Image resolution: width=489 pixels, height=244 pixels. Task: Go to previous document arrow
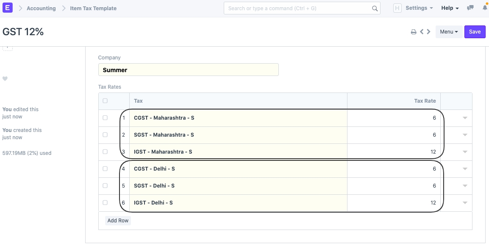point(422,32)
